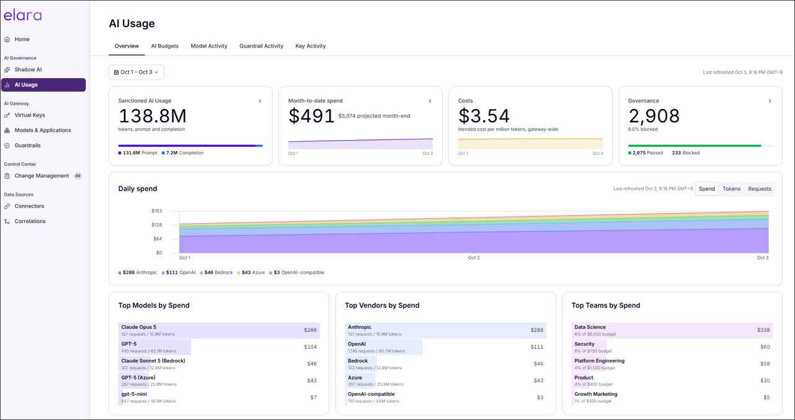Open Shadow AI from the sidebar
795x420 pixels.
(x=43, y=70)
